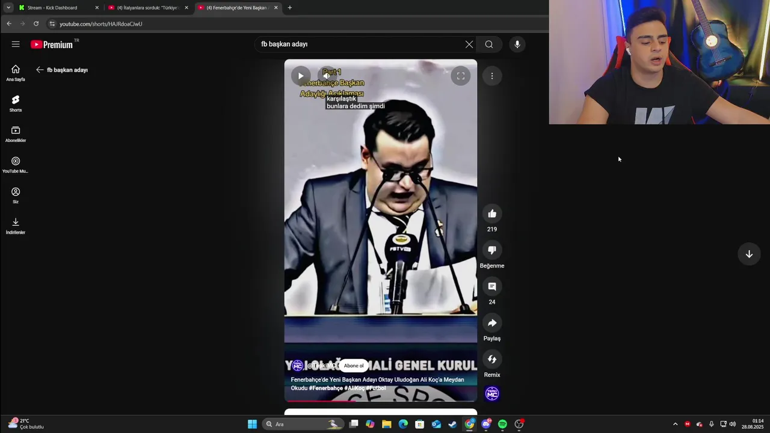Open the Windows Start menu
Viewport: 770px width, 433px height.
(x=252, y=424)
